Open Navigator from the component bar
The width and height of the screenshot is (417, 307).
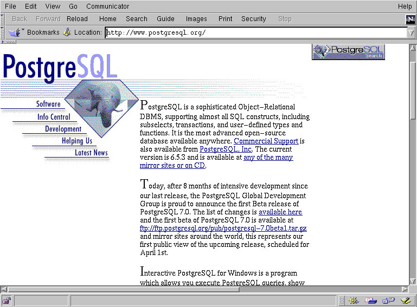(354, 301)
